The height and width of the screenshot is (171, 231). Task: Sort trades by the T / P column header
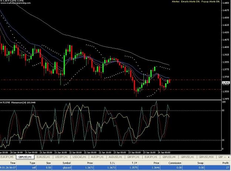pyautogui.click(x=127, y=163)
